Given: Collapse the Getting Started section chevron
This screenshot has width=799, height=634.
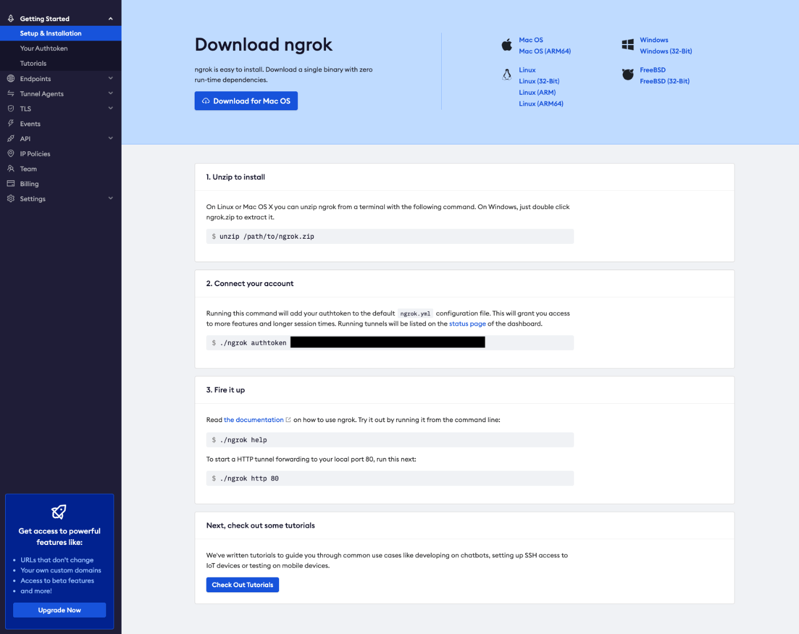Looking at the screenshot, I should tap(111, 19).
